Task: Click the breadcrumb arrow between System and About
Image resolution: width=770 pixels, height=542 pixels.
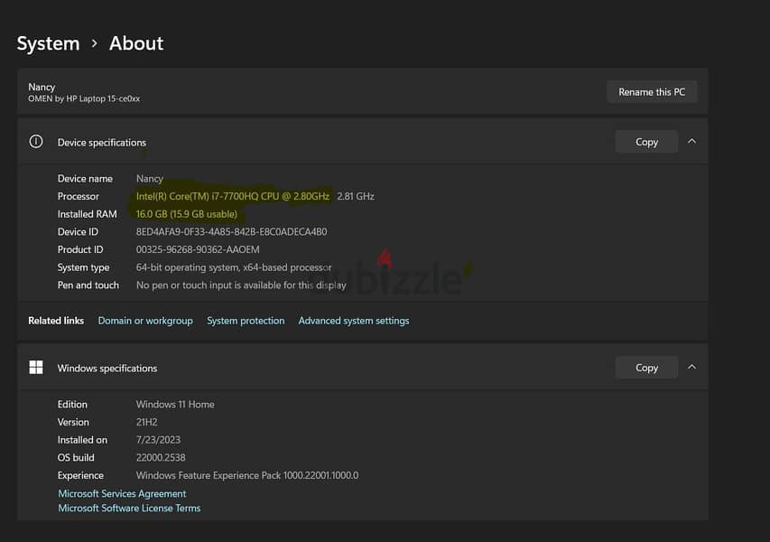Action: [x=94, y=43]
